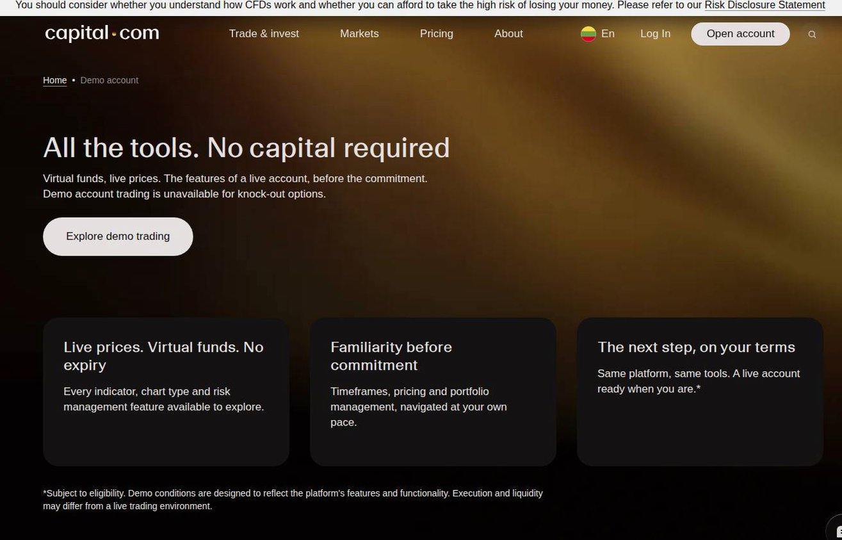Open the About menu

pos(508,34)
